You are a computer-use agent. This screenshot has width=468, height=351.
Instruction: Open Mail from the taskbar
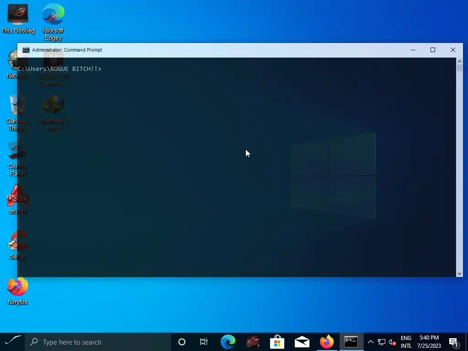pos(302,342)
